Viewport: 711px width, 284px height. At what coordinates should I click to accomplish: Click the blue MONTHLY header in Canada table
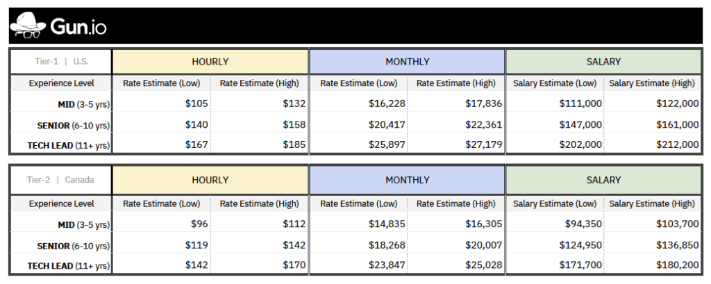(x=407, y=180)
